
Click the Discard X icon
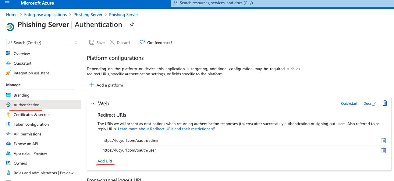click(x=112, y=43)
